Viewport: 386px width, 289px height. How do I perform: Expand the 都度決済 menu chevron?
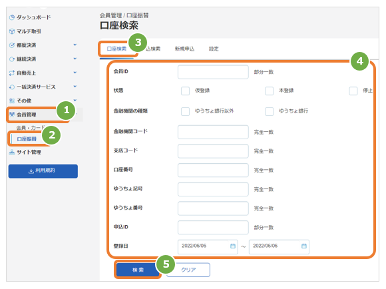pyautogui.click(x=75, y=45)
